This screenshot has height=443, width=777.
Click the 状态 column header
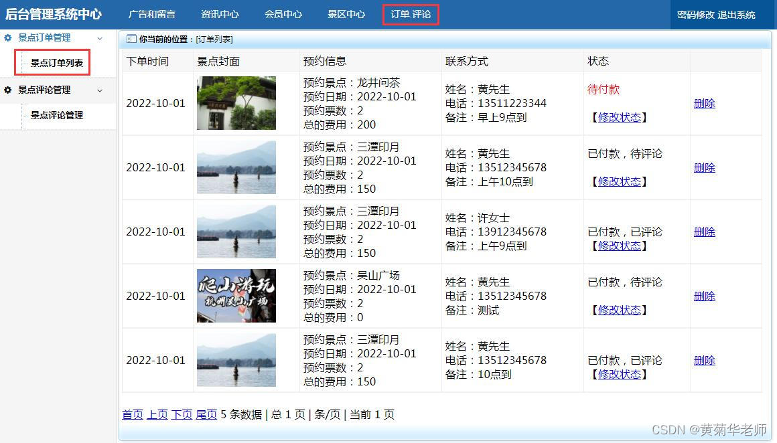tap(598, 62)
